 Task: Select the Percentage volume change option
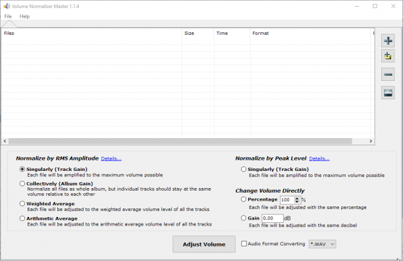coord(244,199)
